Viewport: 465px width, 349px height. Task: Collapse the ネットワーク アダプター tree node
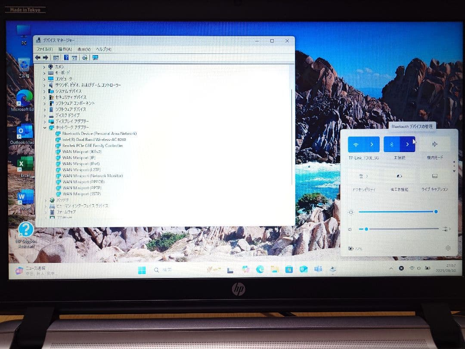(45, 128)
